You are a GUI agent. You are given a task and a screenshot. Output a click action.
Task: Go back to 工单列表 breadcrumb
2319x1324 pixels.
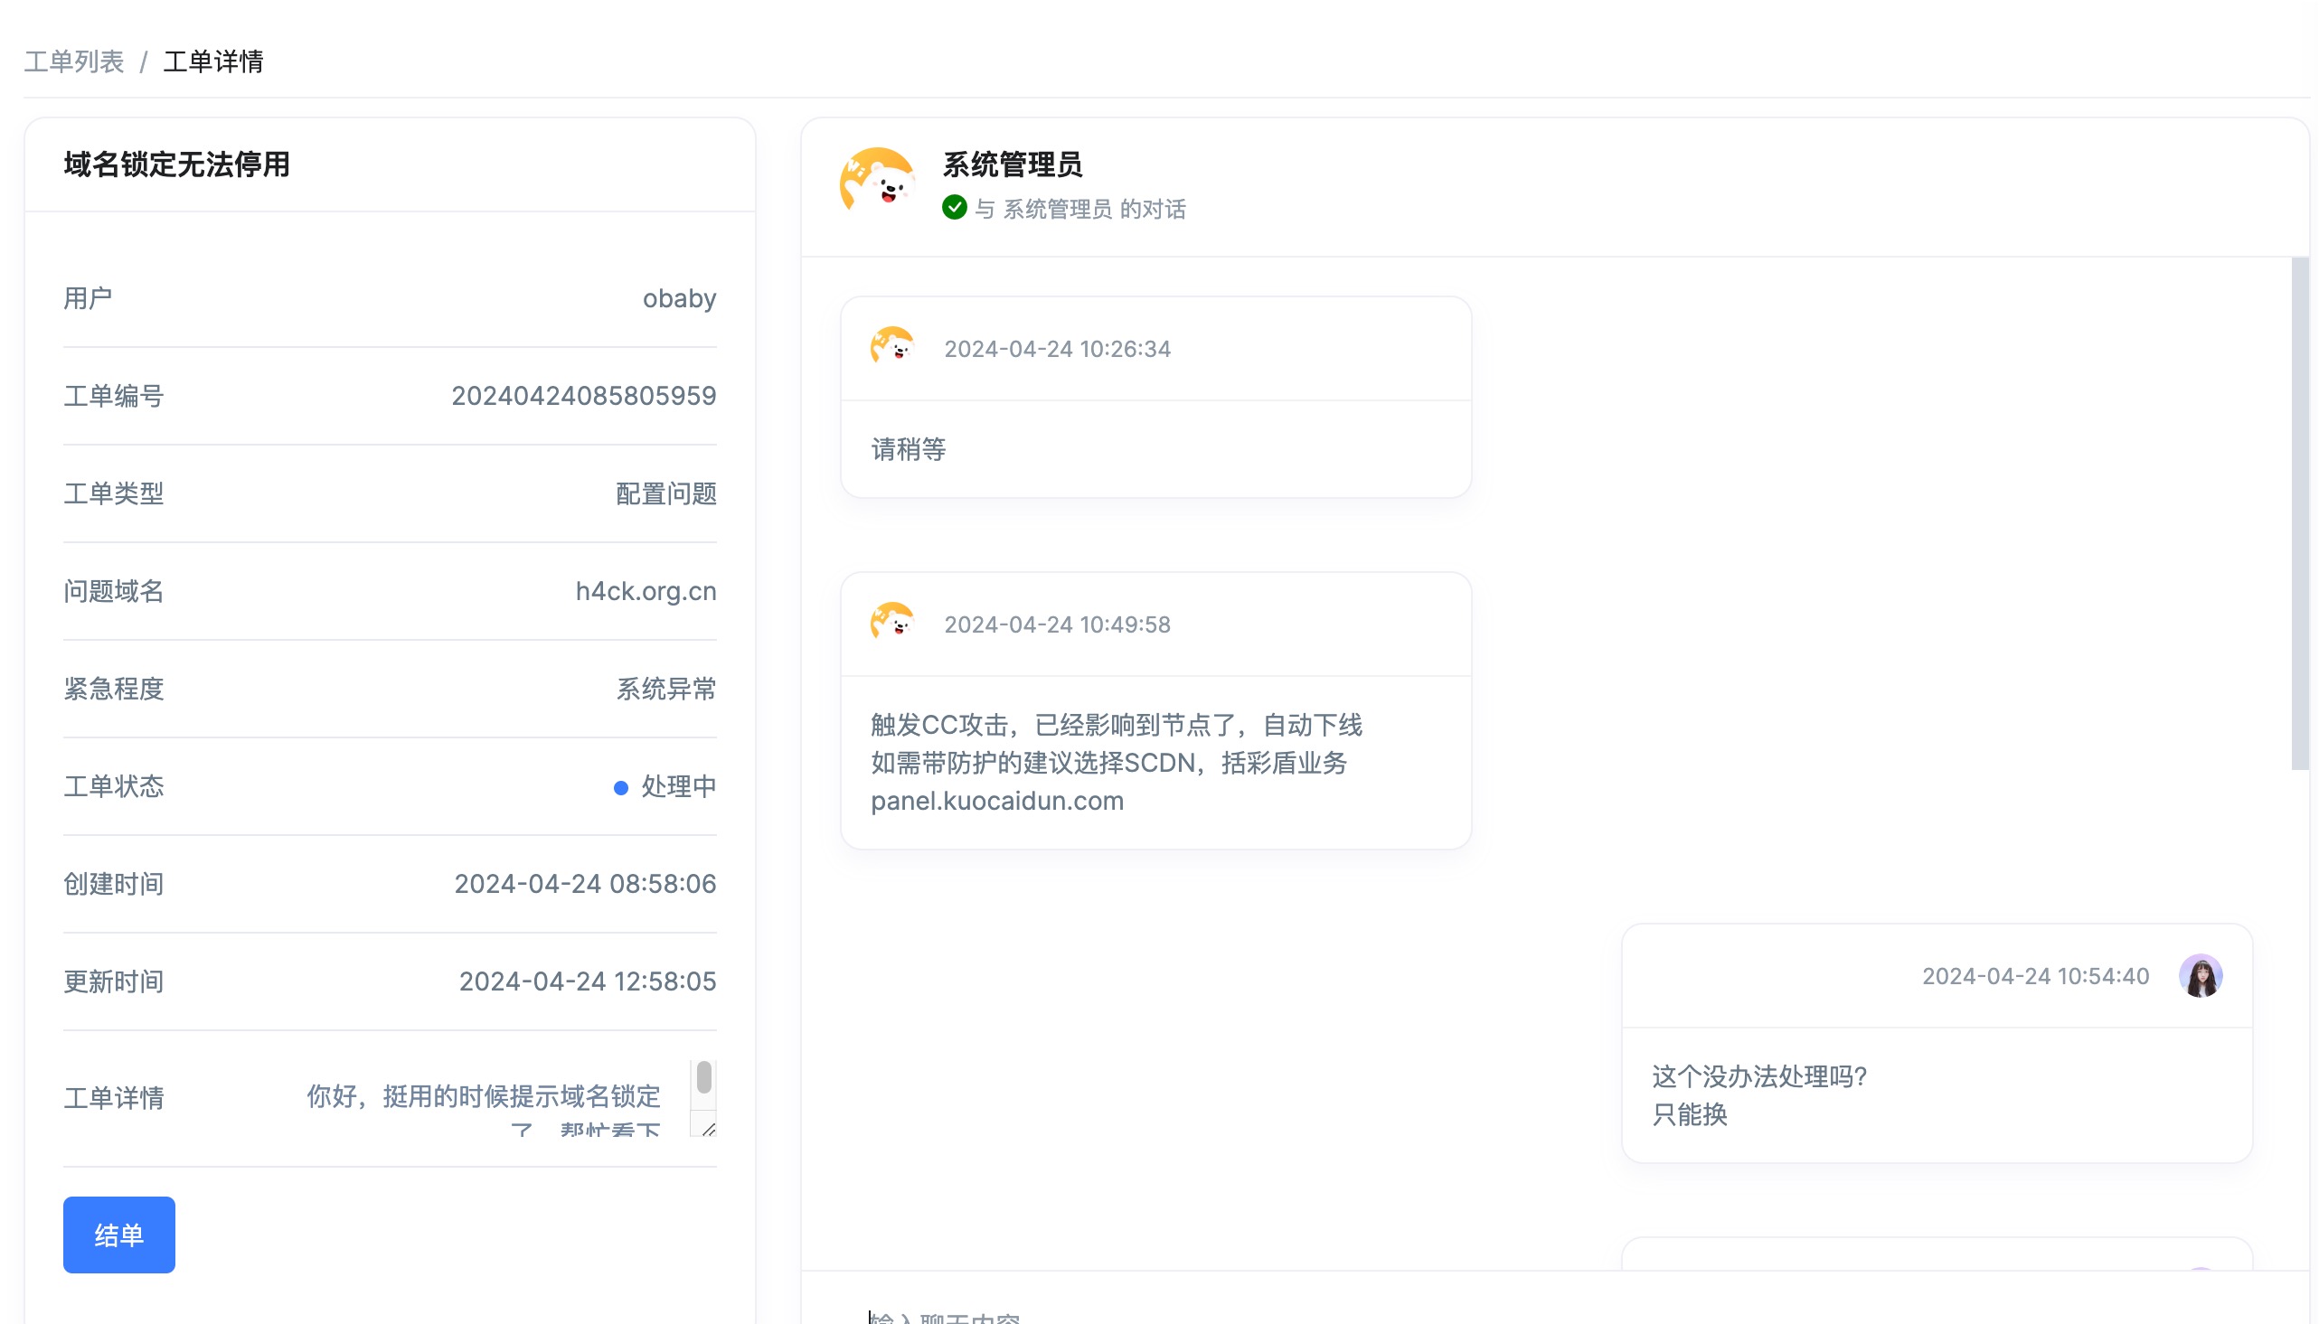73,61
